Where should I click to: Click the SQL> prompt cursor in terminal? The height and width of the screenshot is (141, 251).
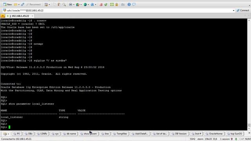(x=9, y=127)
